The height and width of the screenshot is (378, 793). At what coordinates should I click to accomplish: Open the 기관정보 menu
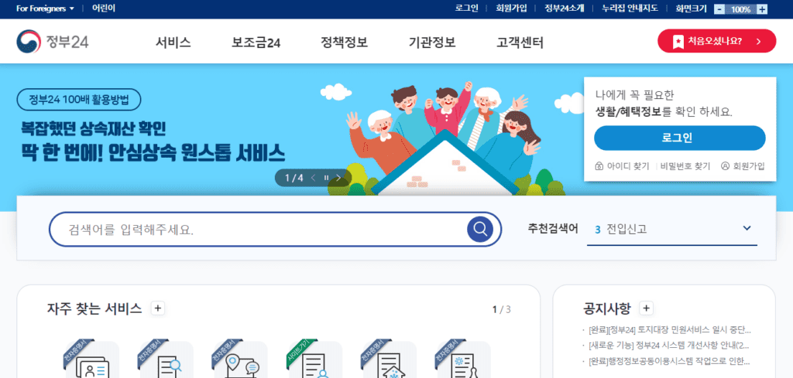(432, 43)
